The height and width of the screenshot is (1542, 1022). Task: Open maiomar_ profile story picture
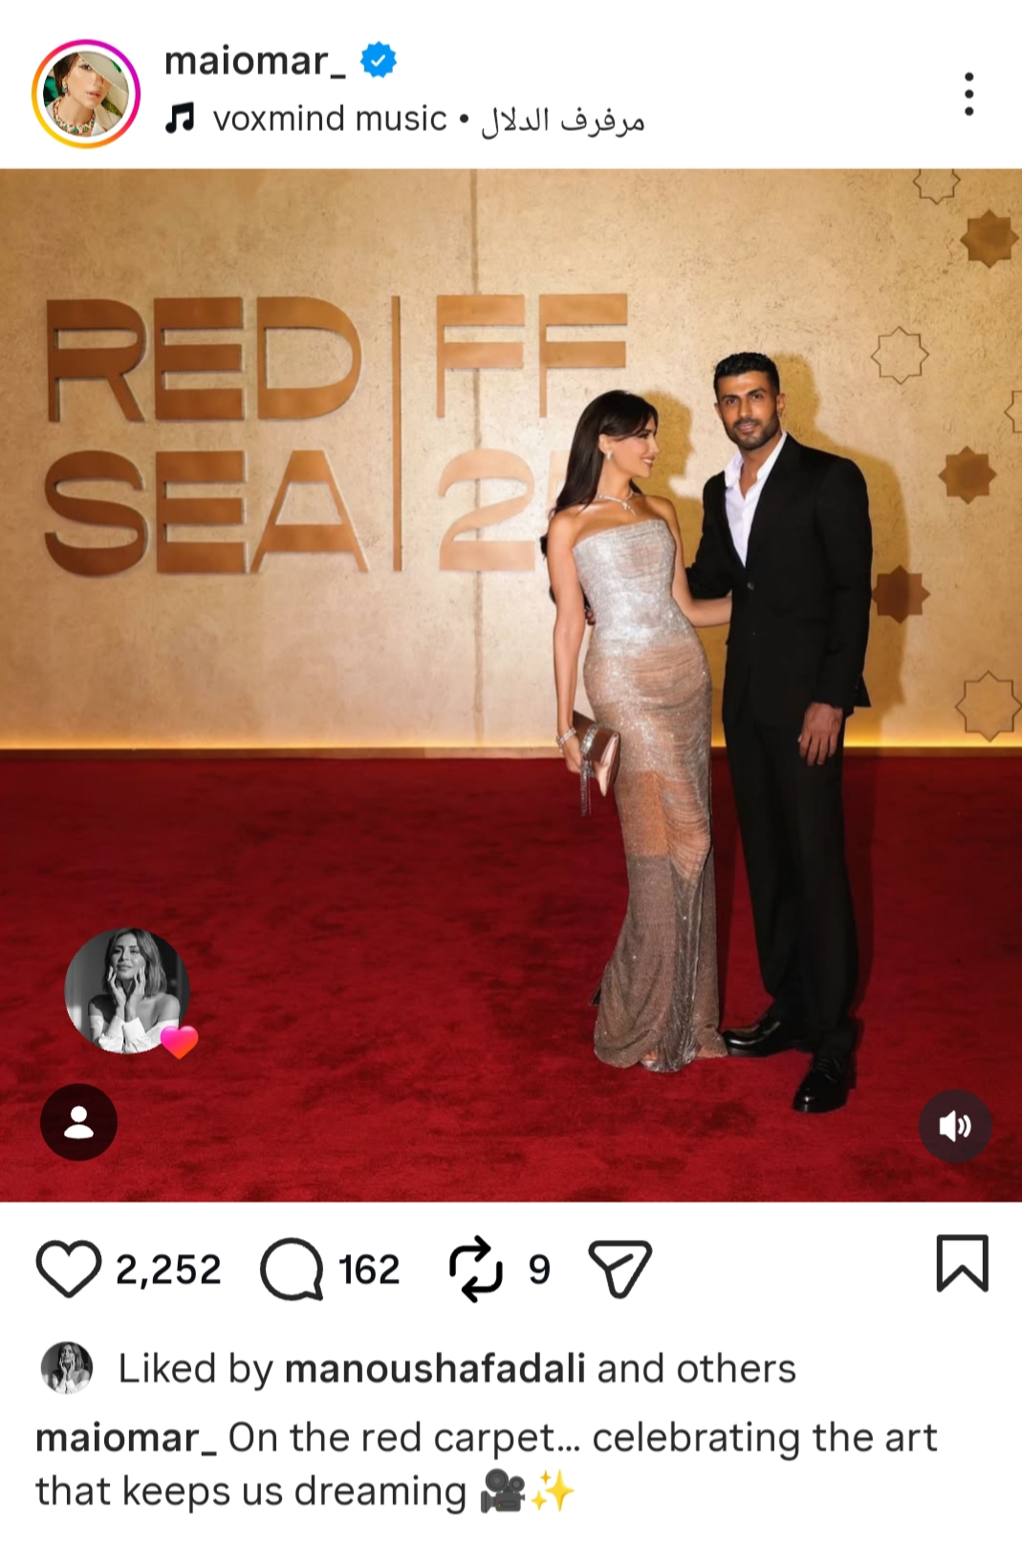86,94
